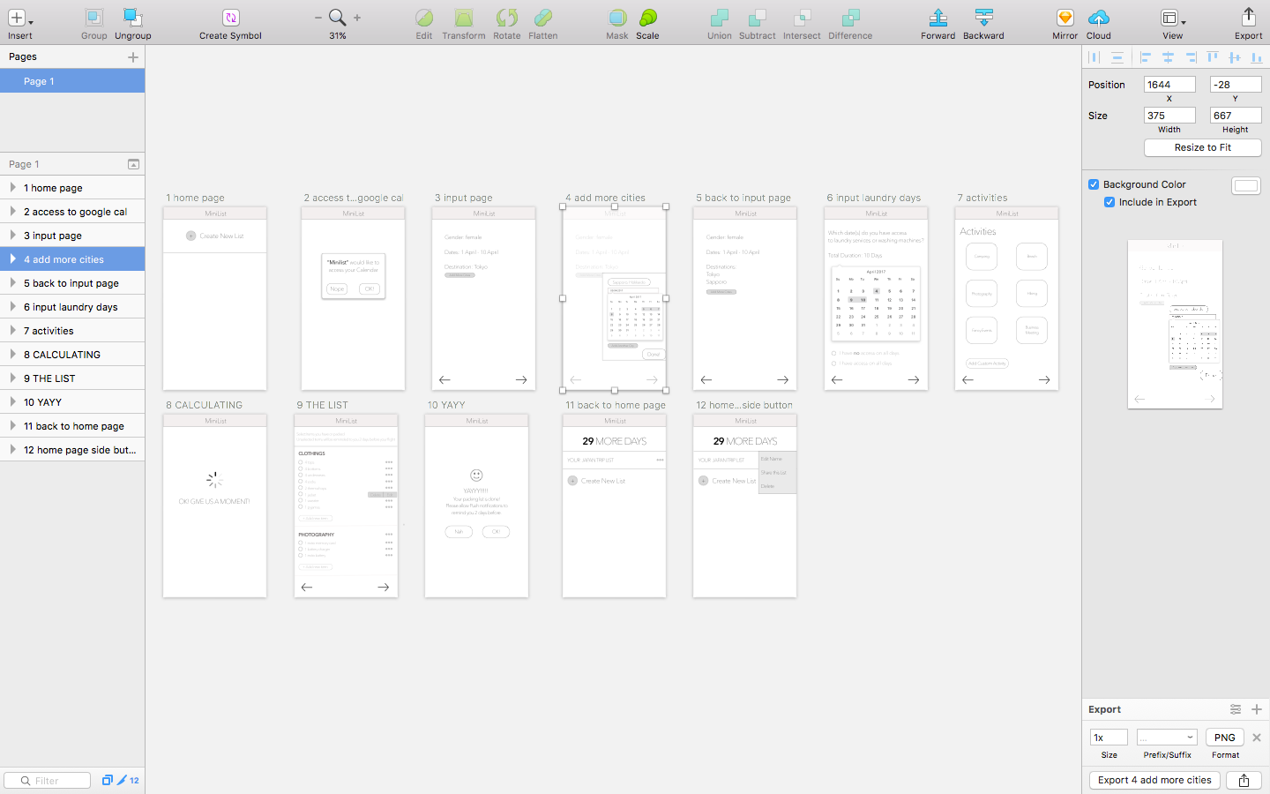Open the View options dropdown

pyautogui.click(x=1172, y=19)
